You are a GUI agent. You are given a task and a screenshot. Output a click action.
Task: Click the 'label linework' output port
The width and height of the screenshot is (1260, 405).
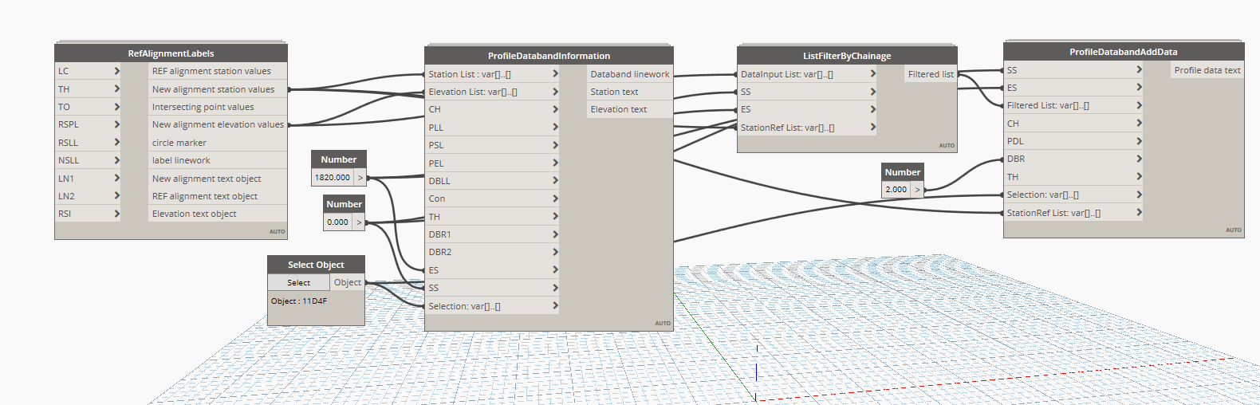[x=218, y=160]
